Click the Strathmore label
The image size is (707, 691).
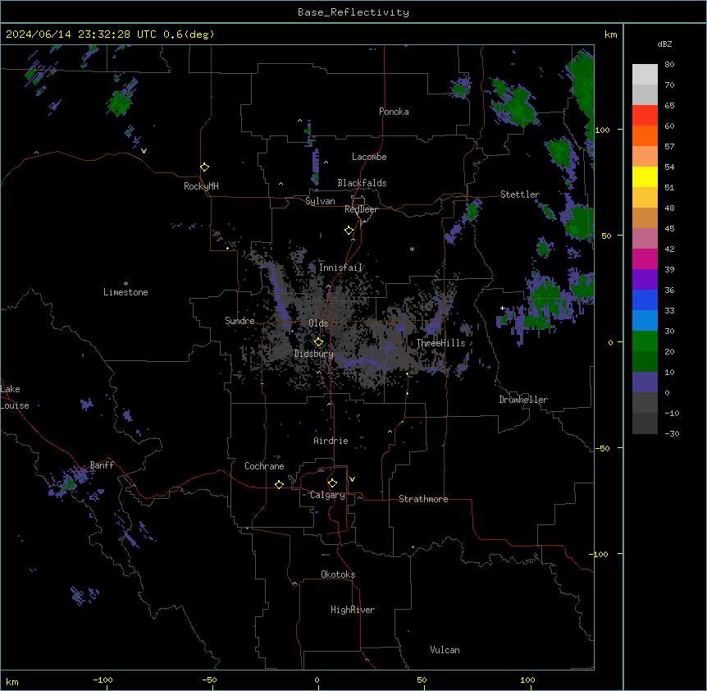coord(423,499)
